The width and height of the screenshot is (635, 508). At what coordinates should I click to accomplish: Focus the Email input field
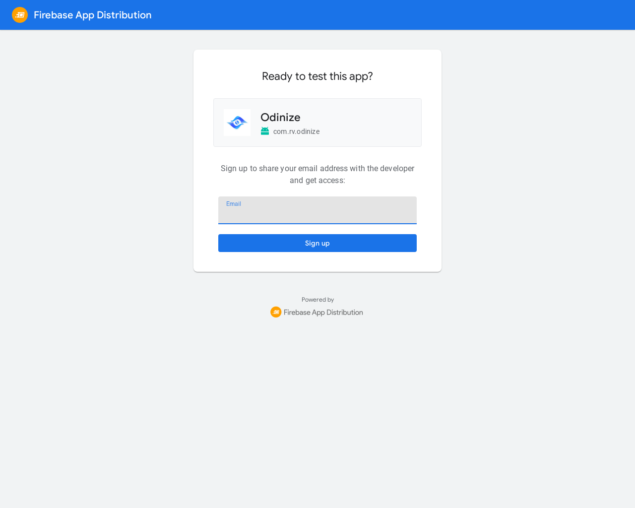pyautogui.click(x=317, y=210)
